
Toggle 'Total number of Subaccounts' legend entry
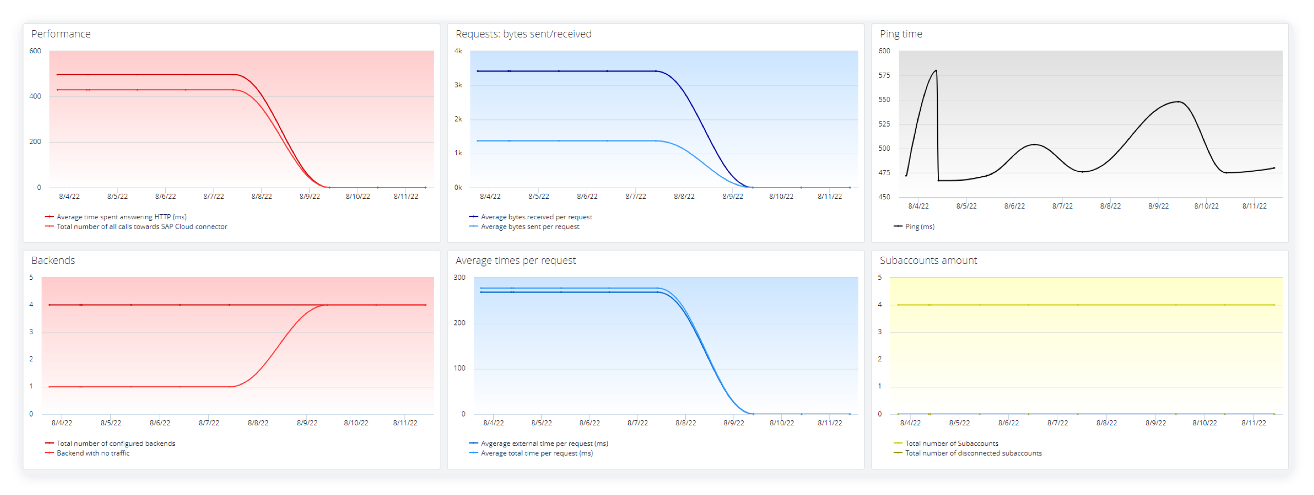946,443
